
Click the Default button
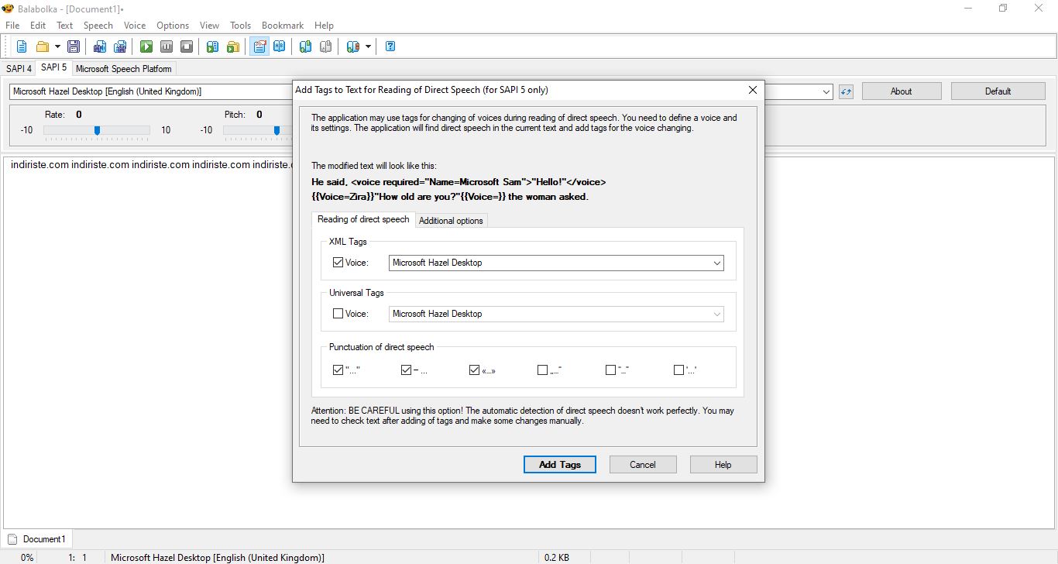[x=998, y=91]
